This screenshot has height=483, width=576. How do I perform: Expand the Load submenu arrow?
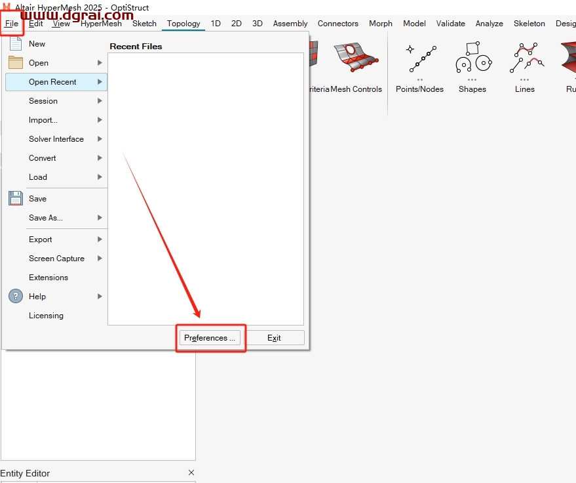[100, 177]
